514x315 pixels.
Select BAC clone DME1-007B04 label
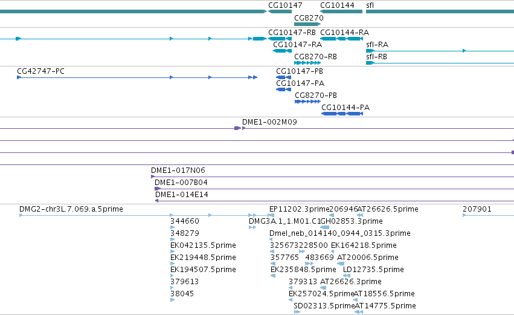pos(181,183)
